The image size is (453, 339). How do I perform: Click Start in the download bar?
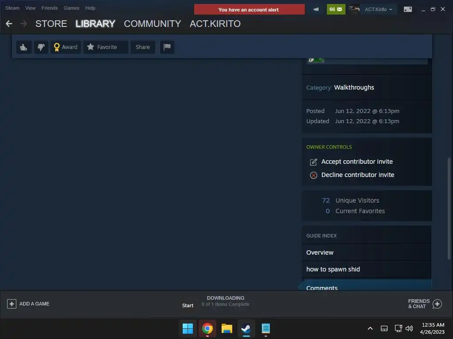tap(188, 305)
